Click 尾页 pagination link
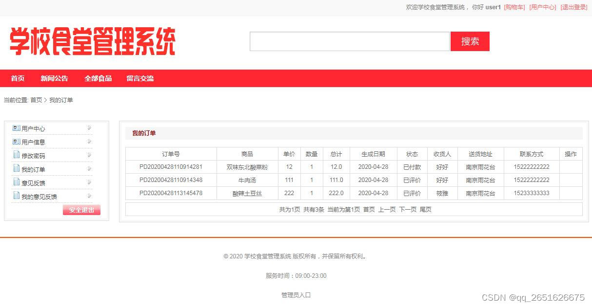Image resolution: width=592 pixels, height=307 pixels. click(x=426, y=210)
